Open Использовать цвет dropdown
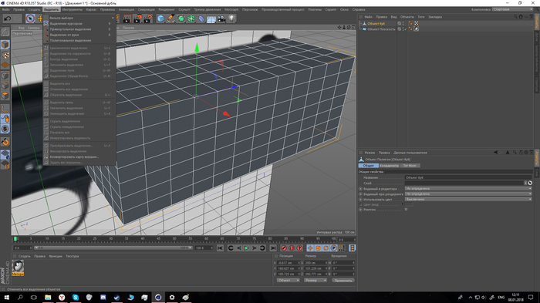 point(468,199)
